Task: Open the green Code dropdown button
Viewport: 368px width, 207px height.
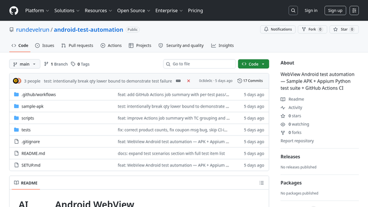Action: pyautogui.click(x=253, y=64)
